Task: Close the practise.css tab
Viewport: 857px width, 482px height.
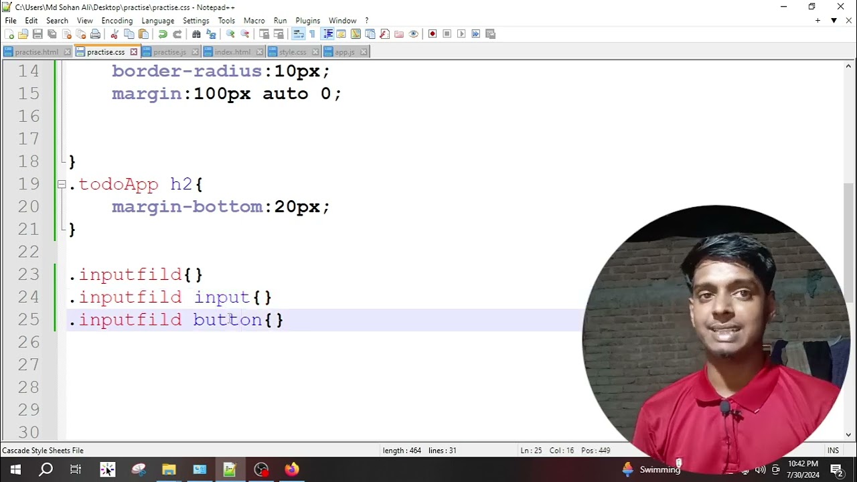Action: coord(133,52)
